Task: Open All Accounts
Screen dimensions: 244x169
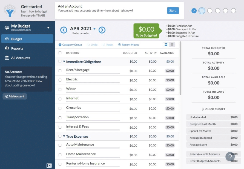Action: [x=27, y=58]
